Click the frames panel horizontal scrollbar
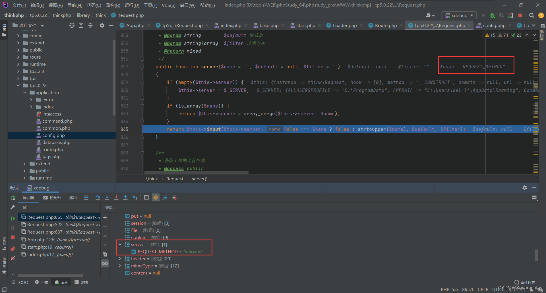546x293 pixels. click(51, 275)
